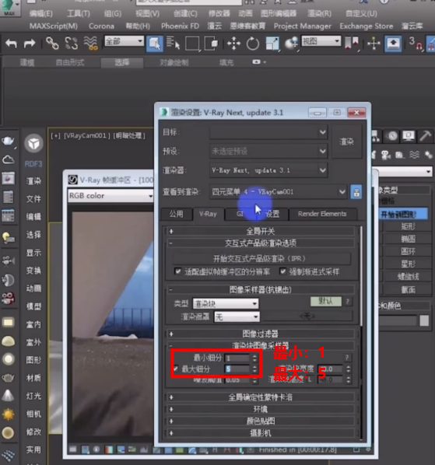Open the reference coordinate 视图 dropdown
Image resolution: width=435 pixels, height=465 pixels.
click(321, 41)
